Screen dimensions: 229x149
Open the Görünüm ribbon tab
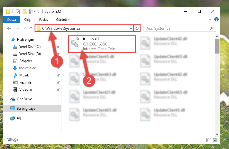[63, 20]
